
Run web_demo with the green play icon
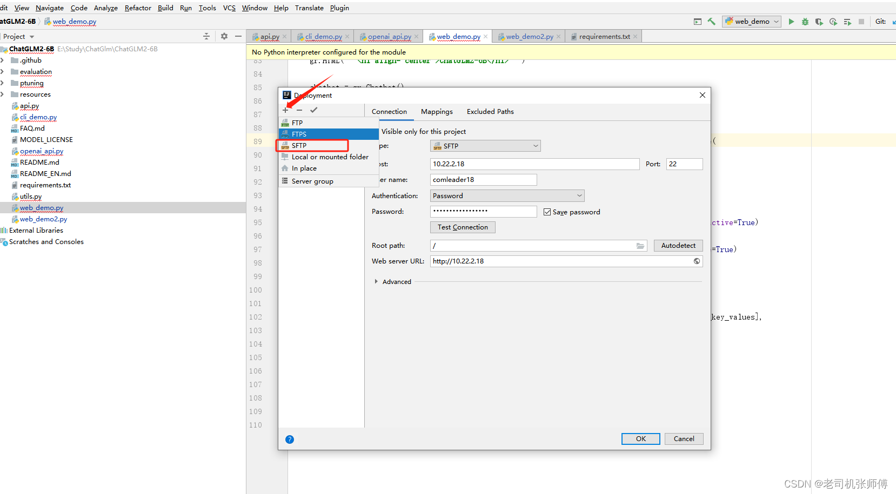click(791, 22)
